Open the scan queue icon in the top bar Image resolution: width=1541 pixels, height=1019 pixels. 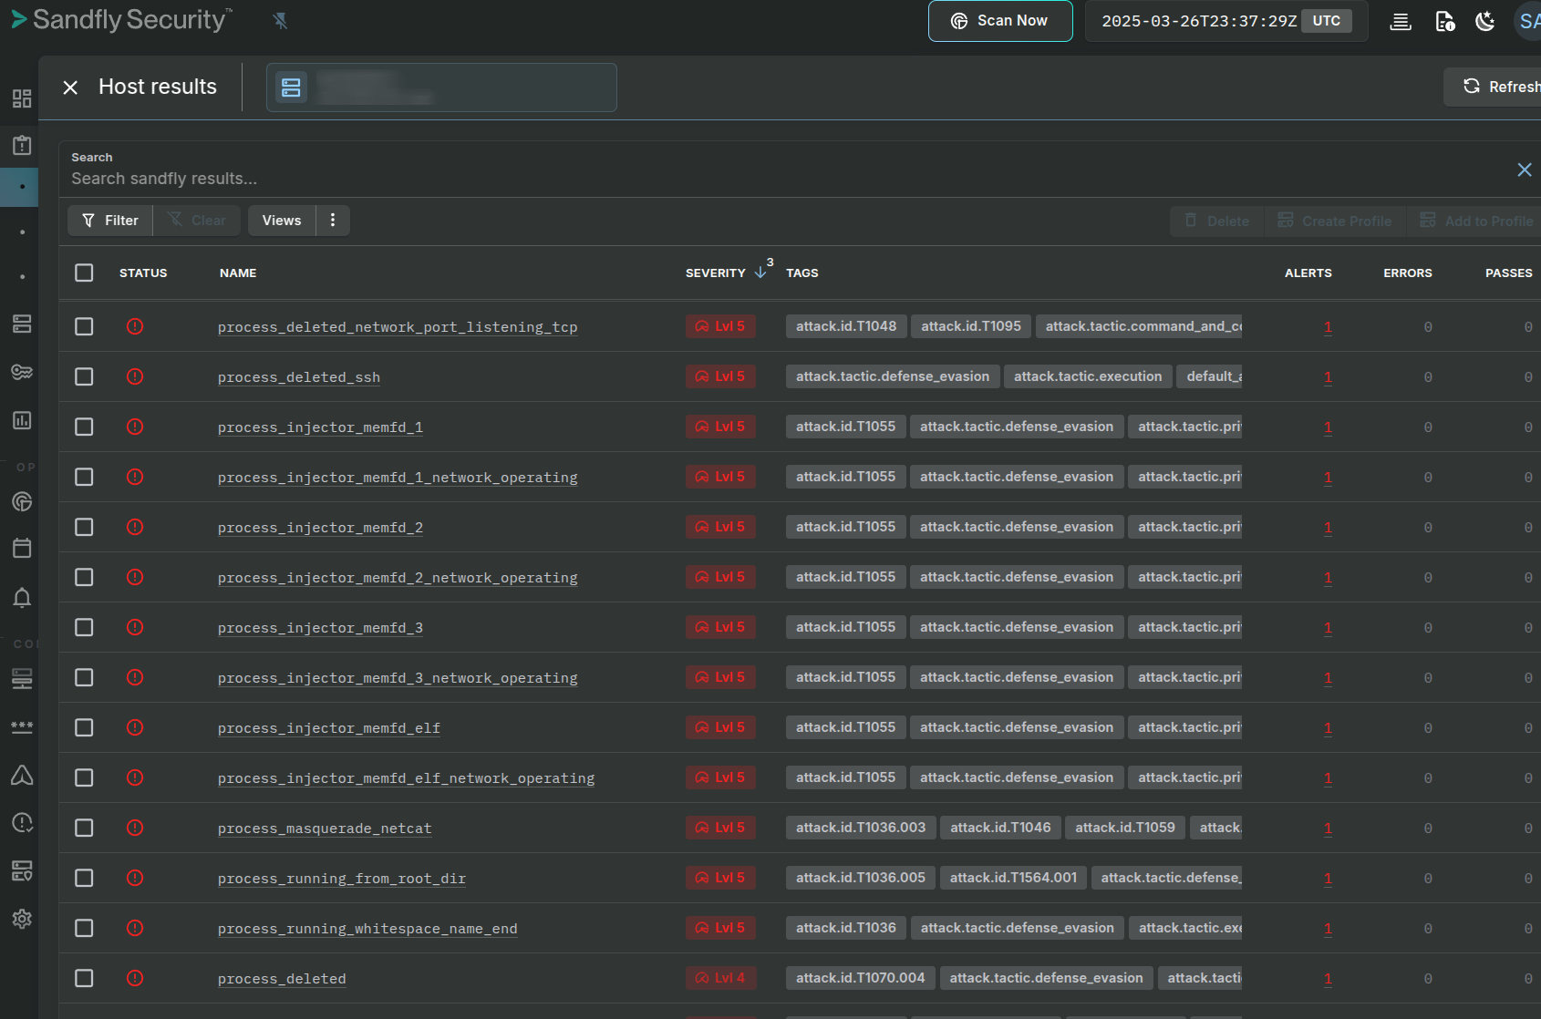tap(1400, 20)
